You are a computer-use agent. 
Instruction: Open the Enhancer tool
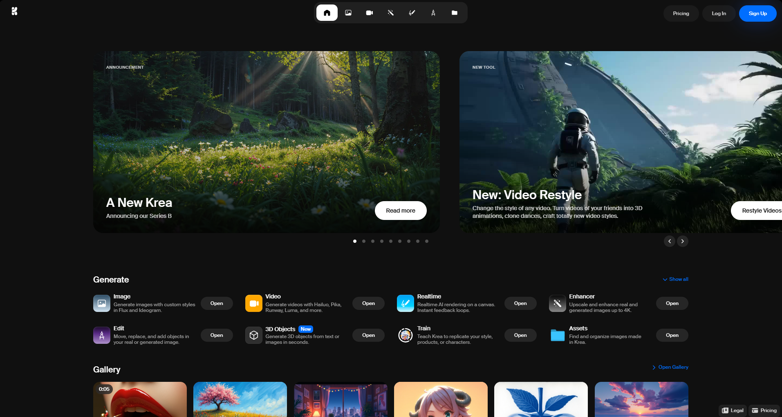pyautogui.click(x=672, y=303)
